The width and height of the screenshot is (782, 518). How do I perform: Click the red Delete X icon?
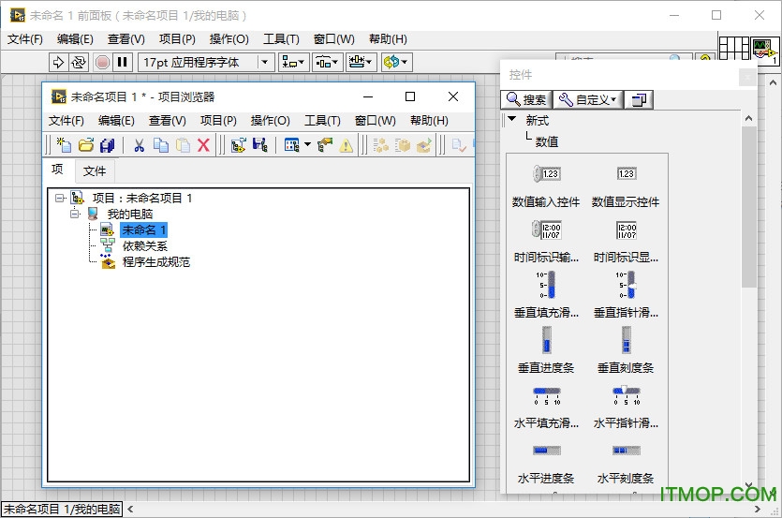[203, 145]
